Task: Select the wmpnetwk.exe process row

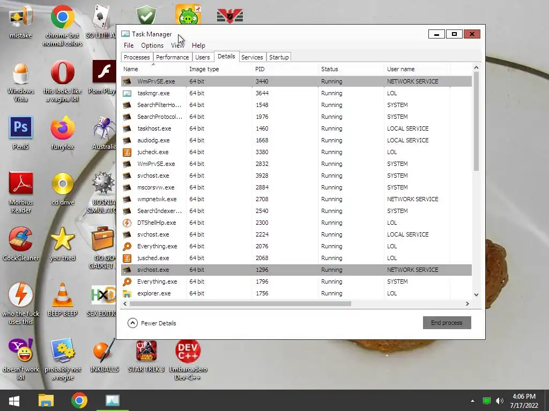Action: point(296,199)
